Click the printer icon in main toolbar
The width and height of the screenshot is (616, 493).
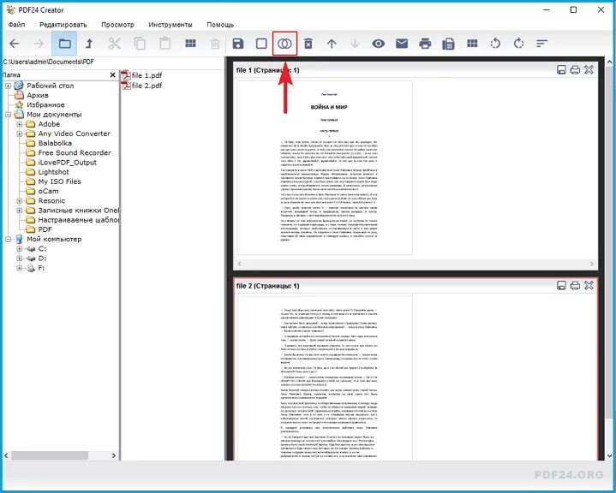tap(425, 44)
